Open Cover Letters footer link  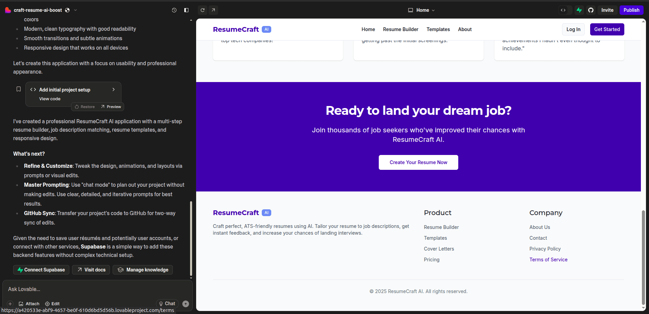coord(439,249)
